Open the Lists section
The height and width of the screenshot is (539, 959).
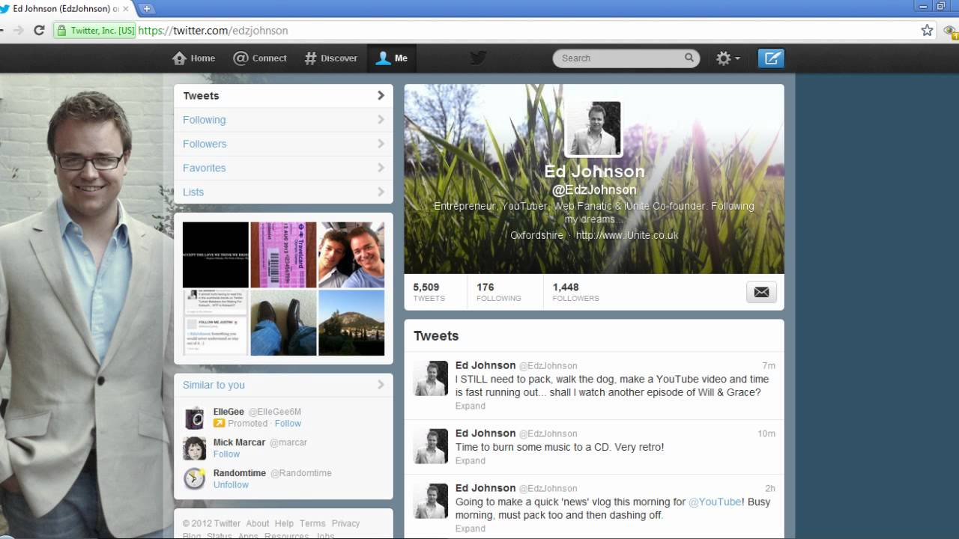pyautogui.click(x=283, y=192)
